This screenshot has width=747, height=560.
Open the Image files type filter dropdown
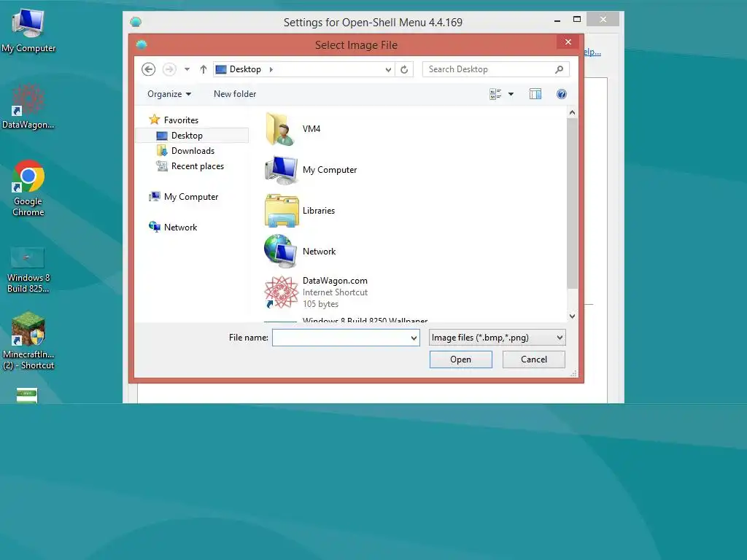tap(497, 338)
